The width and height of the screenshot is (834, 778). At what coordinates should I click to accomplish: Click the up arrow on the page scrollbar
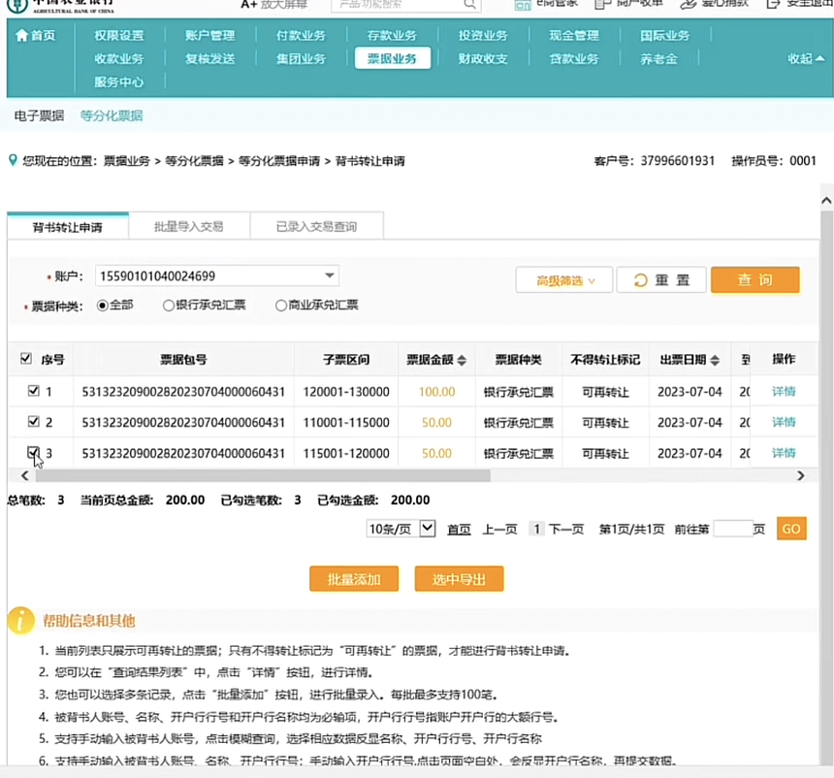[x=826, y=201]
